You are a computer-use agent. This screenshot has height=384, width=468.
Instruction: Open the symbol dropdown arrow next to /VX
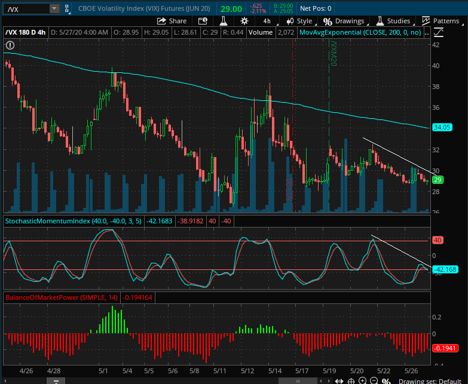click(54, 8)
